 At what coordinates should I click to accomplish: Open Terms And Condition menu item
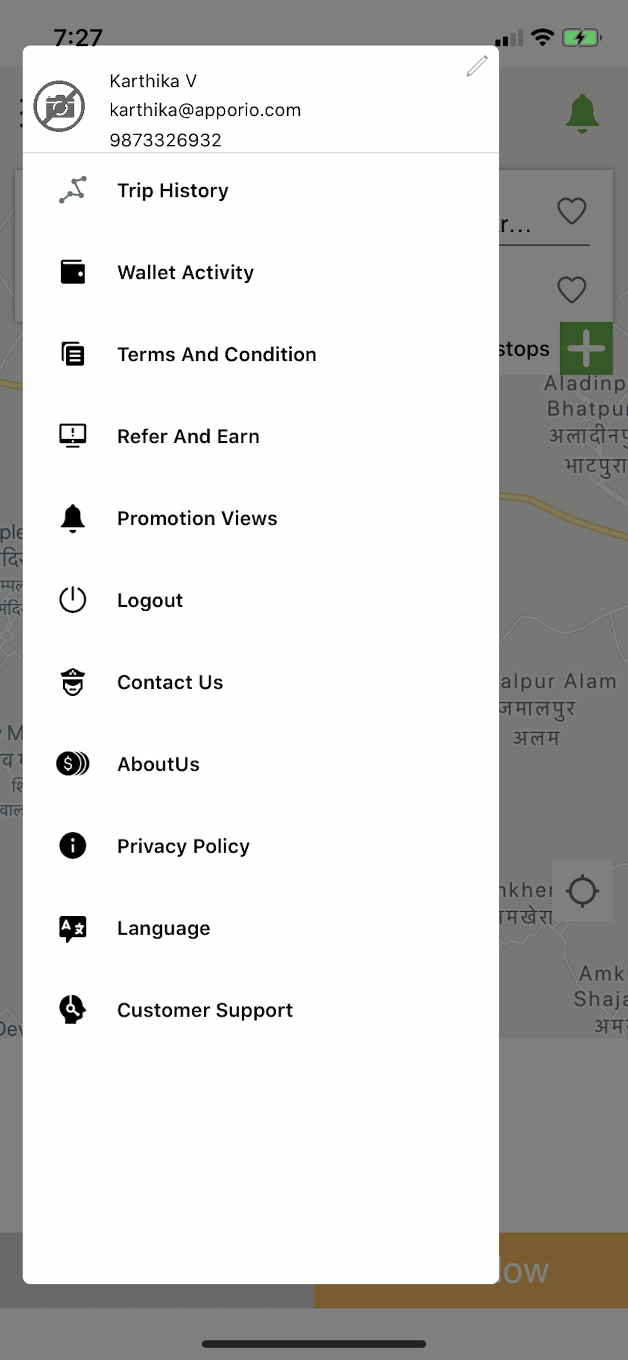pyautogui.click(x=216, y=354)
